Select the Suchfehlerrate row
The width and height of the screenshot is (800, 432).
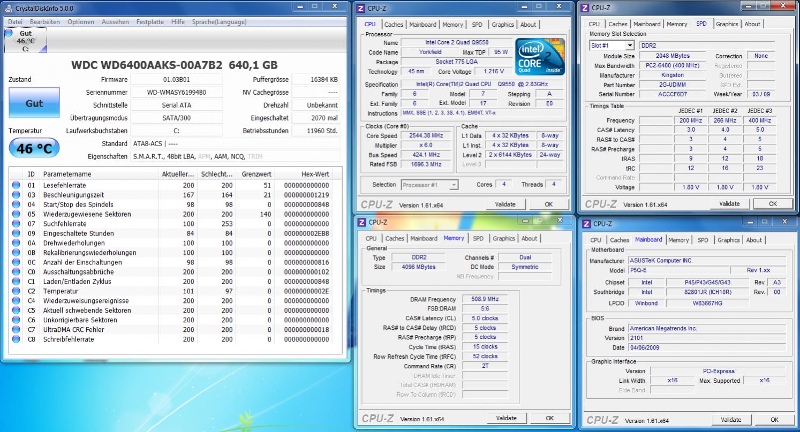click(176, 224)
